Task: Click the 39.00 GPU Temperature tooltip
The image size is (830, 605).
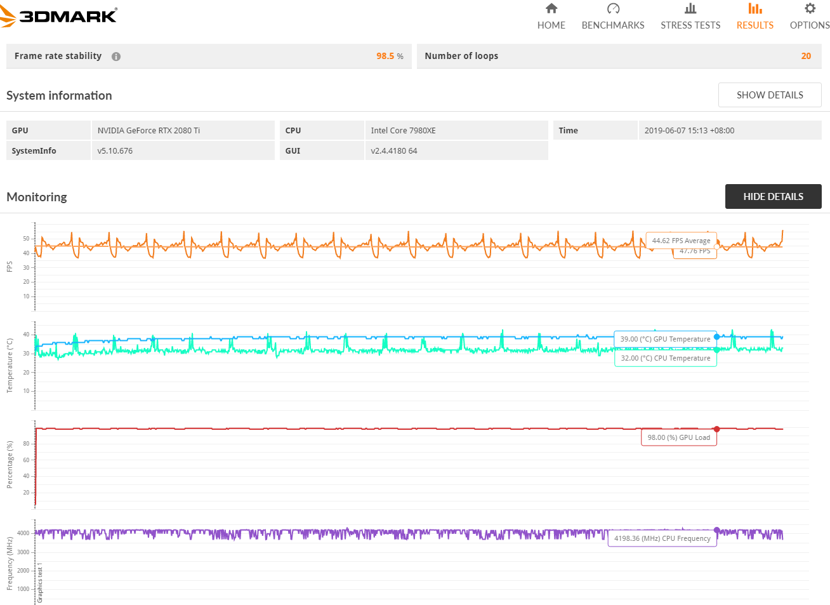Action: point(666,339)
